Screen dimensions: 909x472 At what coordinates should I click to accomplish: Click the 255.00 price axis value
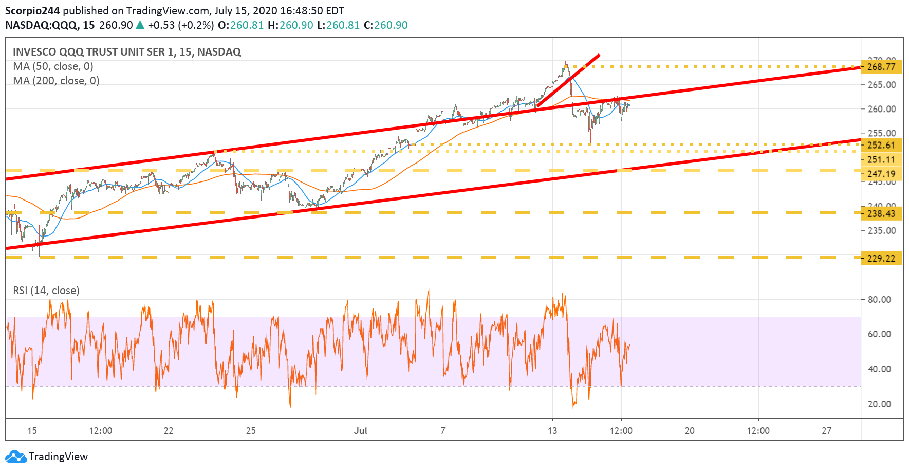point(882,133)
